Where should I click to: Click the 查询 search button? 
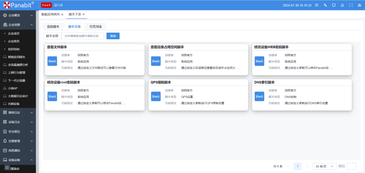coord(113,36)
